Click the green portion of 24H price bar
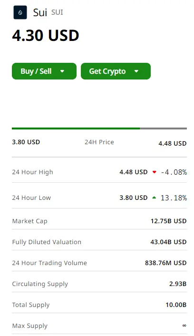Viewport: 194px width, 336px height. pyautogui.click(x=76, y=128)
